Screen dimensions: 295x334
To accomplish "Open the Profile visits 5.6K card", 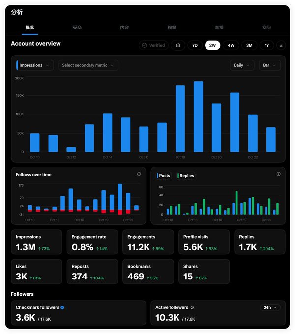I will [x=204, y=242].
